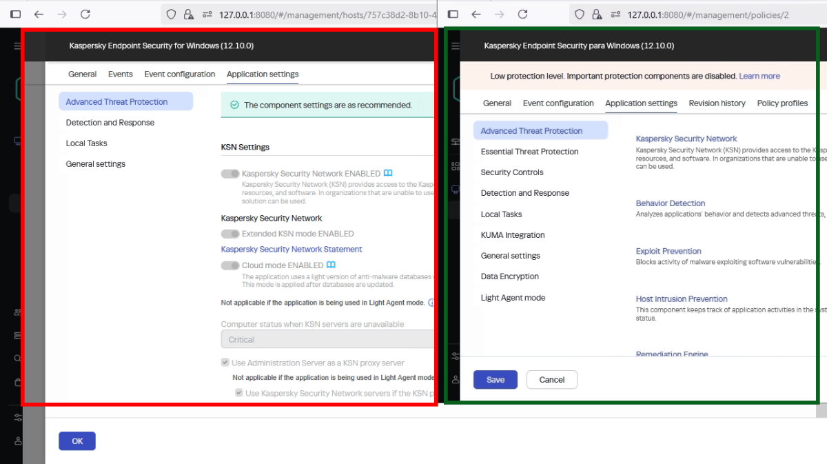This screenshot has height=464, width=827.
Task: Open Policy profiles tab
Action: 782,103
